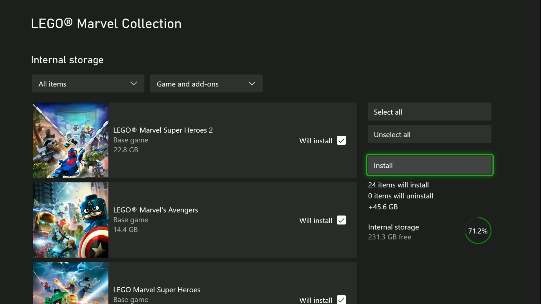Select the 24 items will install summary

pos(398,185)
